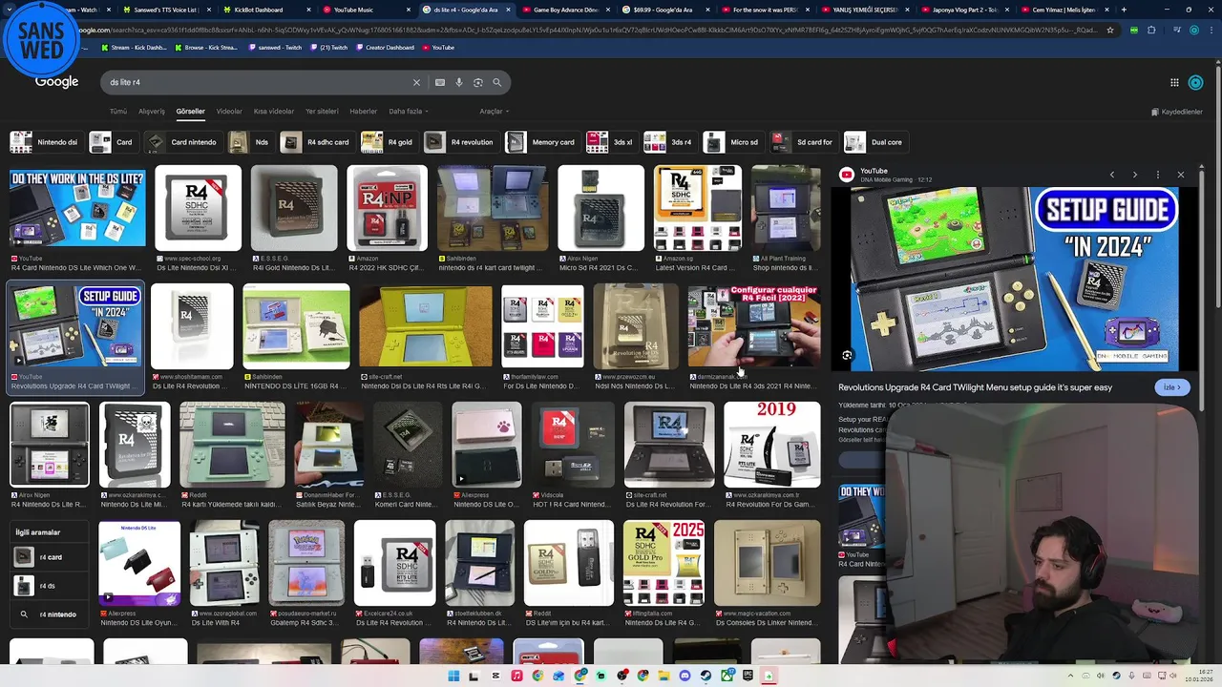
Task: Filter by the Nintendo dsi chip
Action: [x=46, y=142]
